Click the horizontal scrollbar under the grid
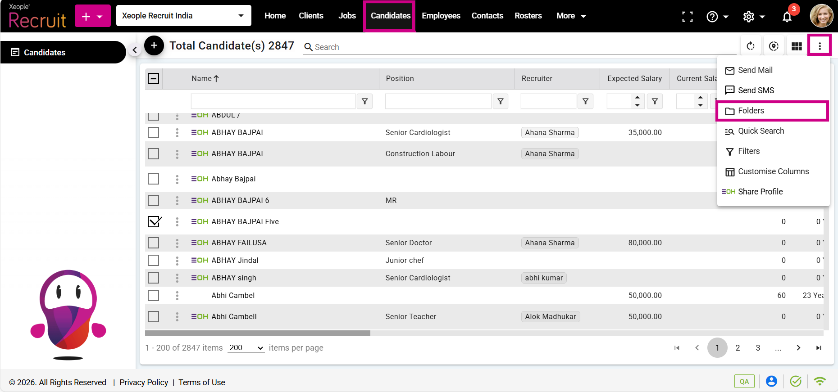 point(258,333)
